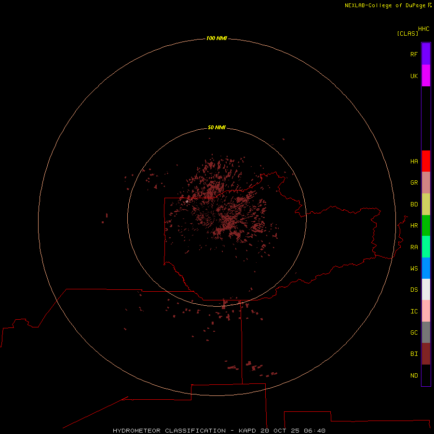Click the GC legend label
Image resolution: width=434 pixels, height=434 pixels.
coord(414,333)
